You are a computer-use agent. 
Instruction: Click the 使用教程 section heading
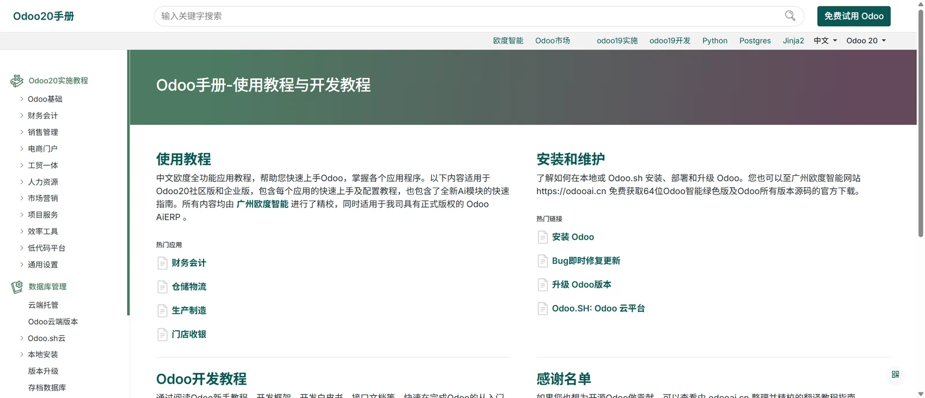(x=183, y=159)
